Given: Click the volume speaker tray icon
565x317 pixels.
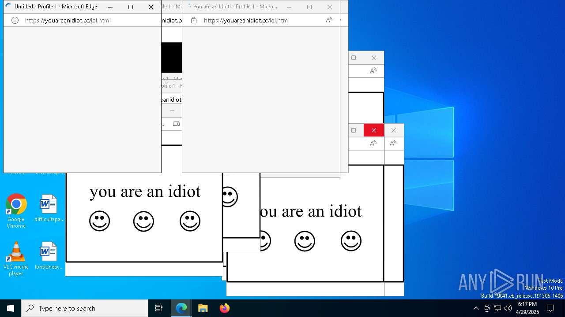Looking at the screenshot, I should [x=508, y=308].
